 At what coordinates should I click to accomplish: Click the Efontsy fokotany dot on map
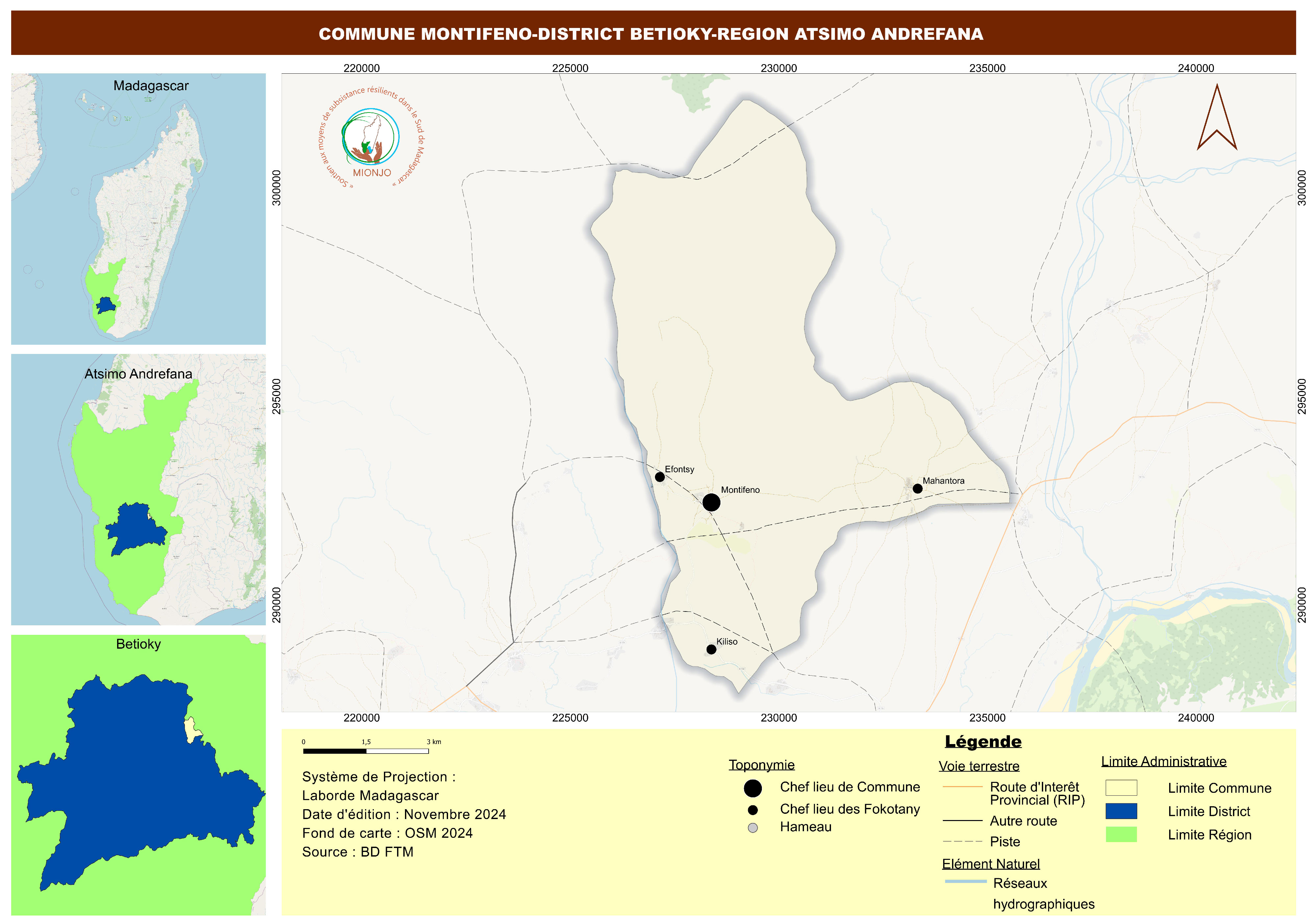[660, 477]
